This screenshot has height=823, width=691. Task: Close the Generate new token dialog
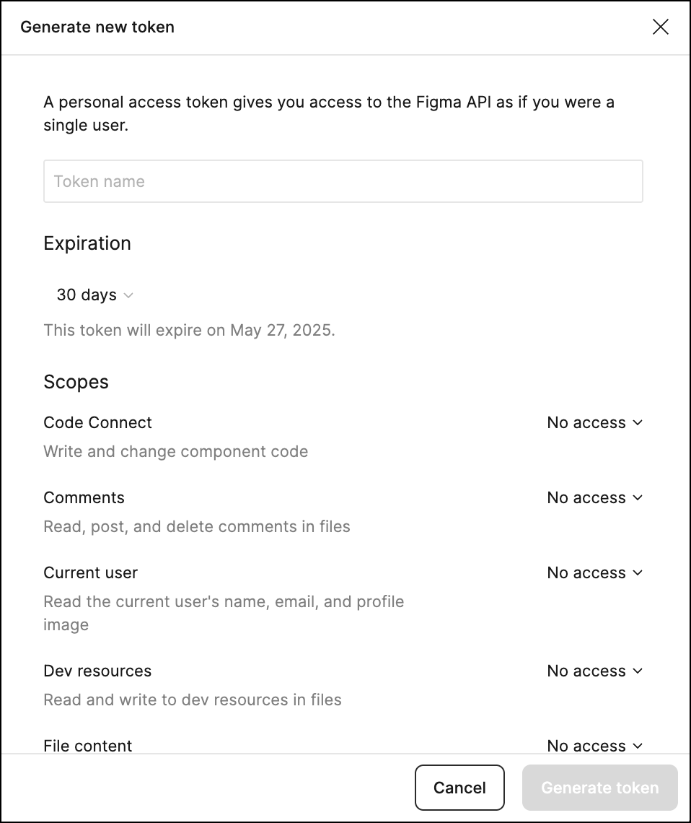tap(660, 27)
